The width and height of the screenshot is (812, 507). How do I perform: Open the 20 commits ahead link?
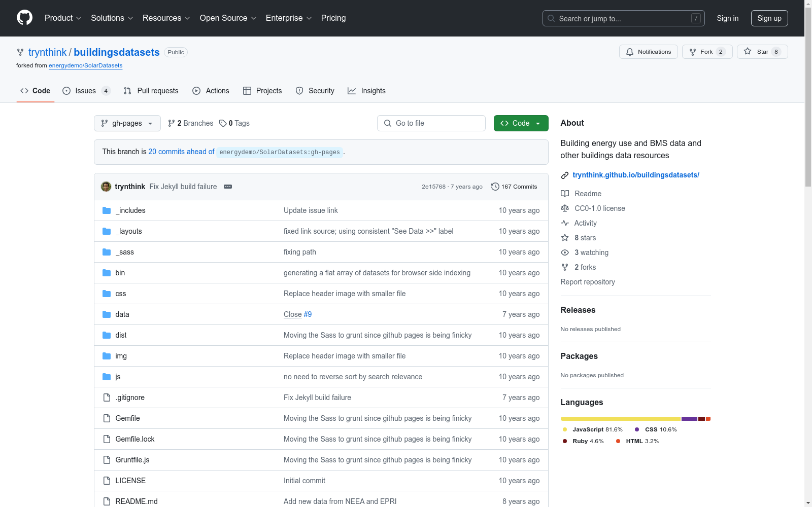pos(181,152)
